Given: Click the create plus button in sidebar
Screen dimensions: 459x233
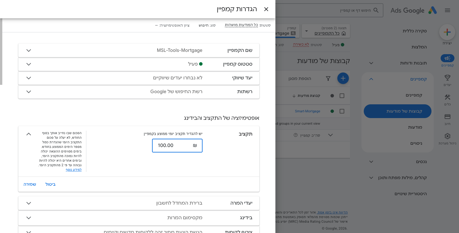Looking at the screenshot, I should [x=447, y=32].
